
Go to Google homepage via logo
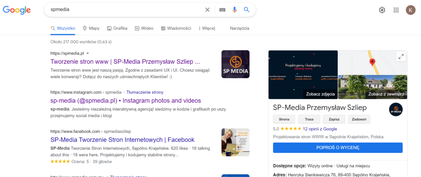(17, 10)
